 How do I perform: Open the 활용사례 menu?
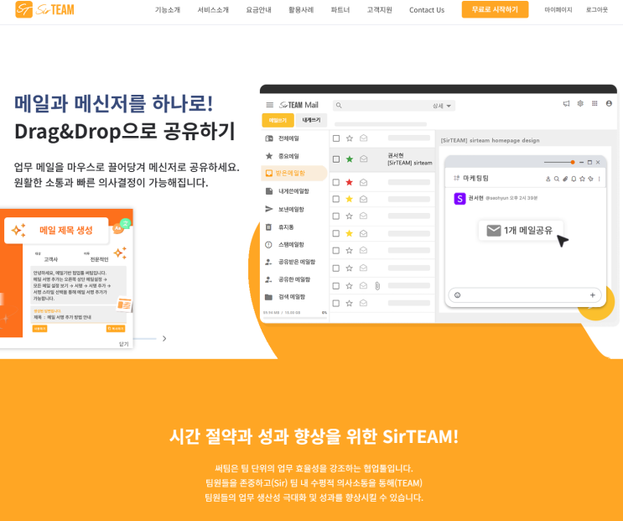[x=301, y=10]
